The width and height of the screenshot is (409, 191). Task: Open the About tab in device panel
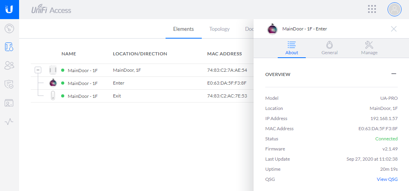coord(292,49)
